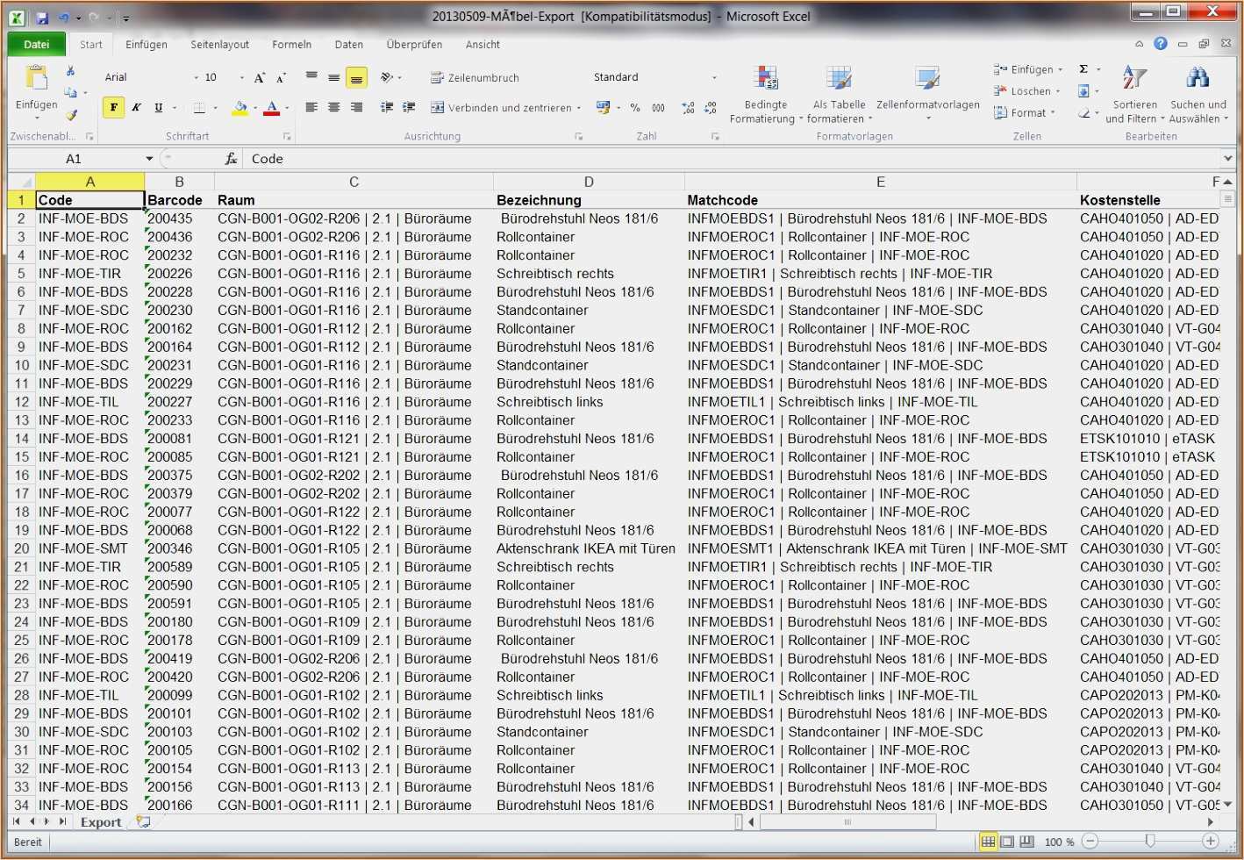Click the Prozentformat (%) icon
This screenshot has height=860, width=1244.
coord(635,107)
